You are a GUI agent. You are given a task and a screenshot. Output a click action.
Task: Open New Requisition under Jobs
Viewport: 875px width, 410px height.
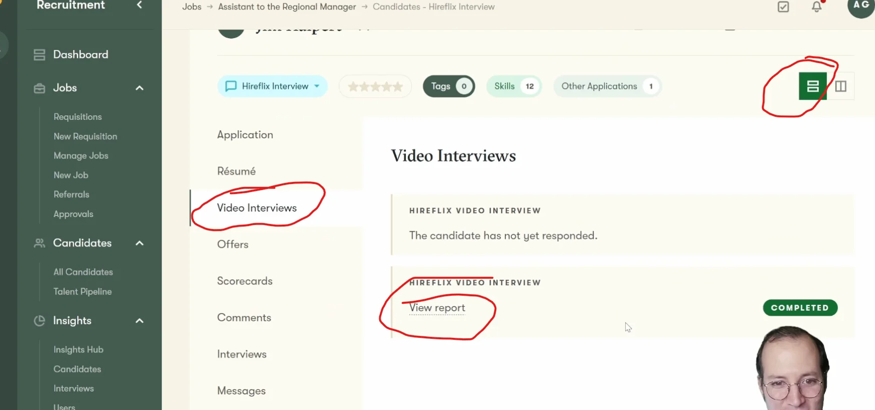click(x=85, y=136)
